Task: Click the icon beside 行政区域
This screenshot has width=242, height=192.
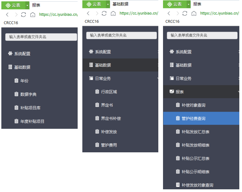Action: (x=97, y=91)
